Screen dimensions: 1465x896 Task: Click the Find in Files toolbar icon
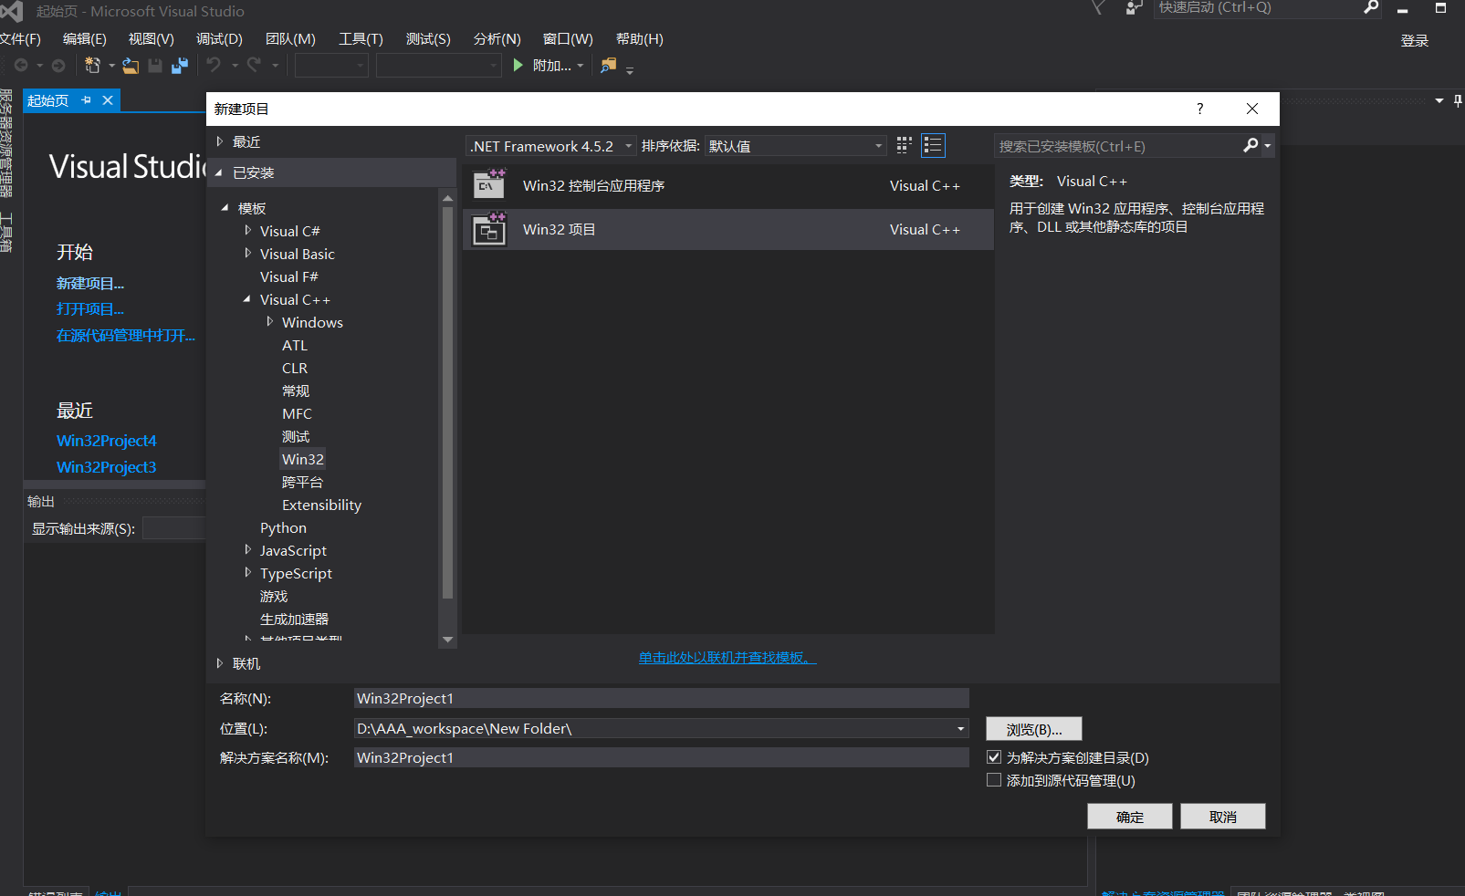pyautogui.click(x=608, y=65)
